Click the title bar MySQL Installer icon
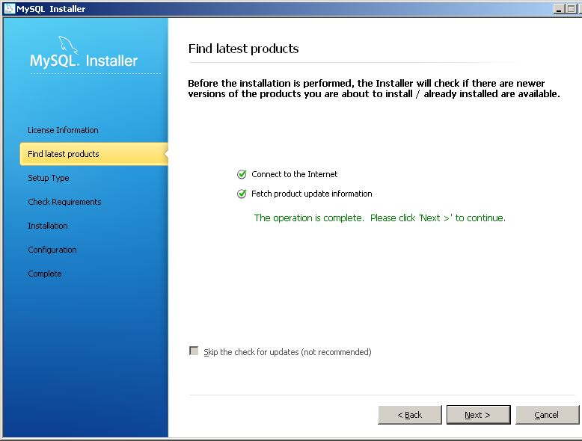This screenshot has height=441, width=582. pos(9,8)
